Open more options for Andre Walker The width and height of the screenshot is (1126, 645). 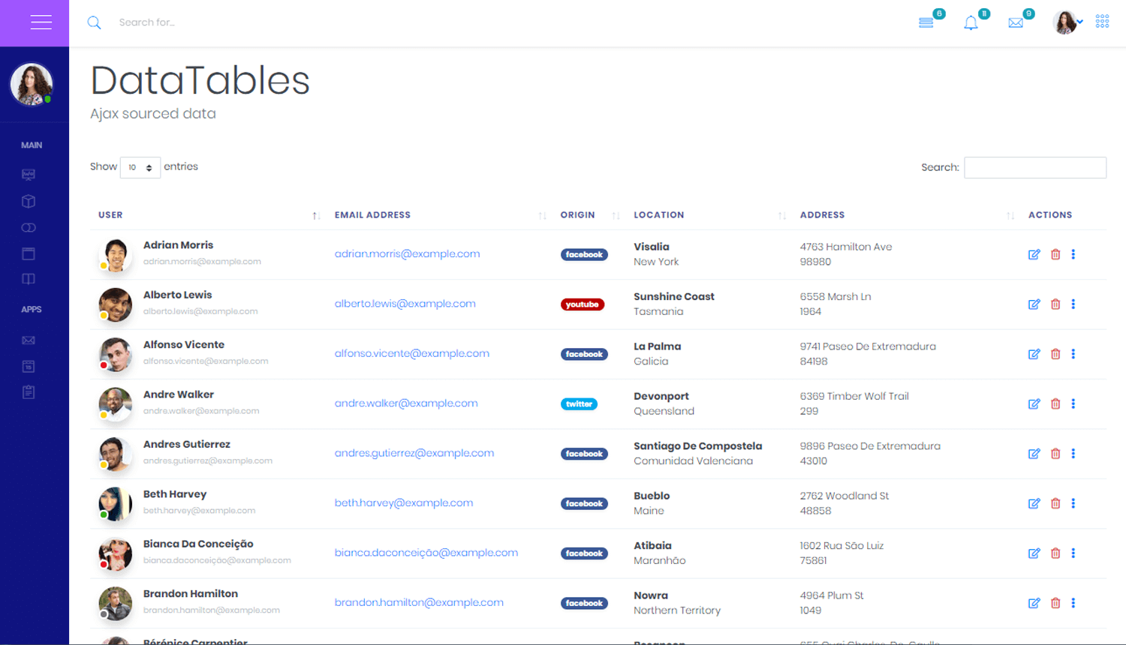pos(1073,403)
